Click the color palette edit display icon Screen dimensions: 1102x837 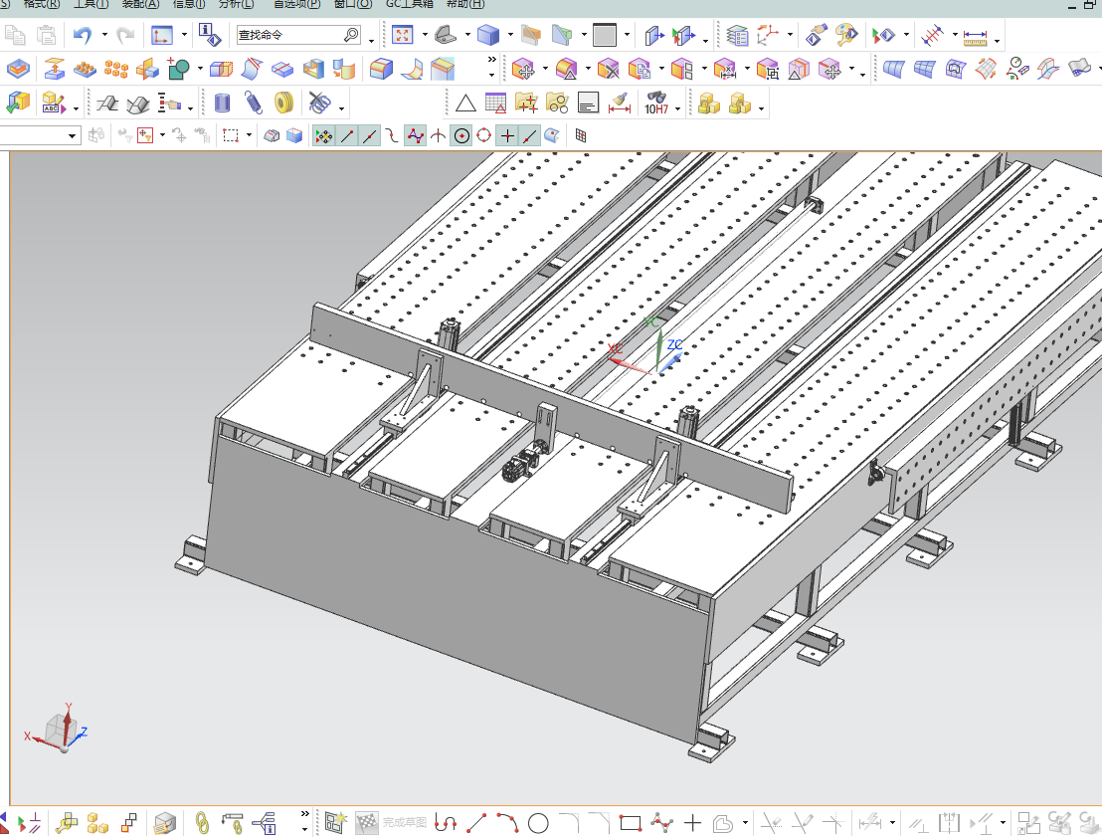846,35
